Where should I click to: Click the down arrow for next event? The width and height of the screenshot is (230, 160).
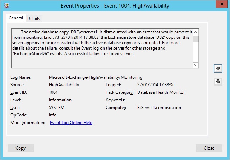[x=217, y=82]
